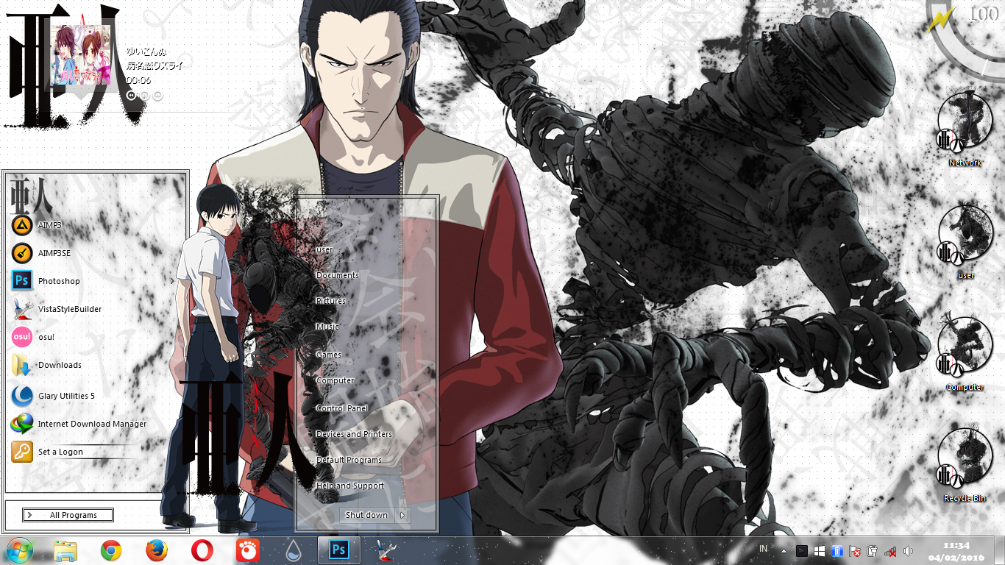
Task: Click next track in music widget
Action: point(157,96)
